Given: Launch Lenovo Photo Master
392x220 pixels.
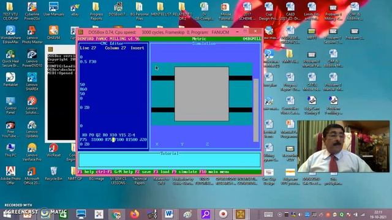Looking at the screenshot, I should [32, 34].
